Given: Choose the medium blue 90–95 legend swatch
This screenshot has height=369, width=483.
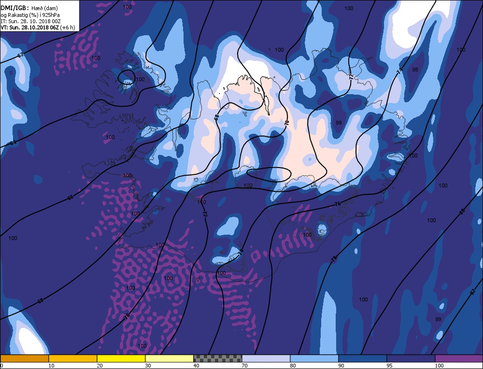Looking at the screenshot, I should click(363, 358).
